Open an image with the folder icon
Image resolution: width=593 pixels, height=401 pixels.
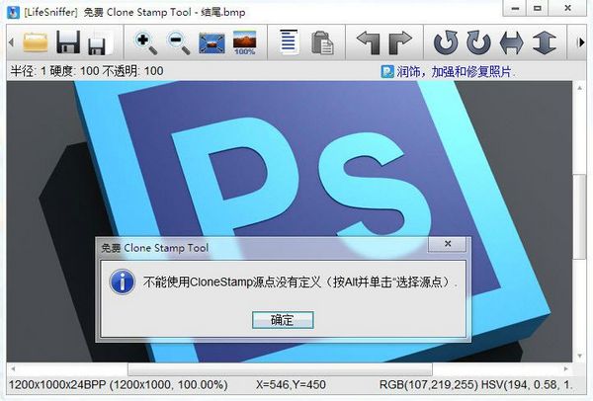(x=36, y=41)
